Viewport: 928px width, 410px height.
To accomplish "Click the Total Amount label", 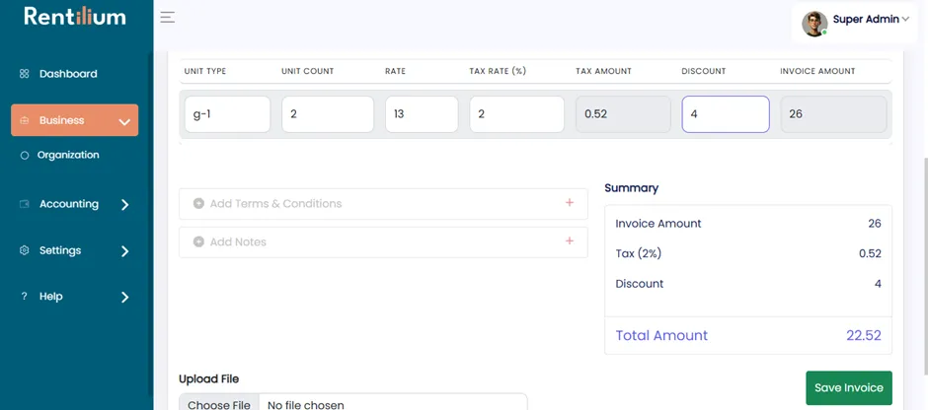I will coord(661,335).
